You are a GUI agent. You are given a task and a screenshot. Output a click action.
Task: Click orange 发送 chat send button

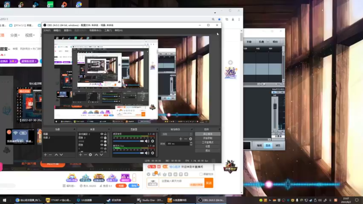[209, 183]
